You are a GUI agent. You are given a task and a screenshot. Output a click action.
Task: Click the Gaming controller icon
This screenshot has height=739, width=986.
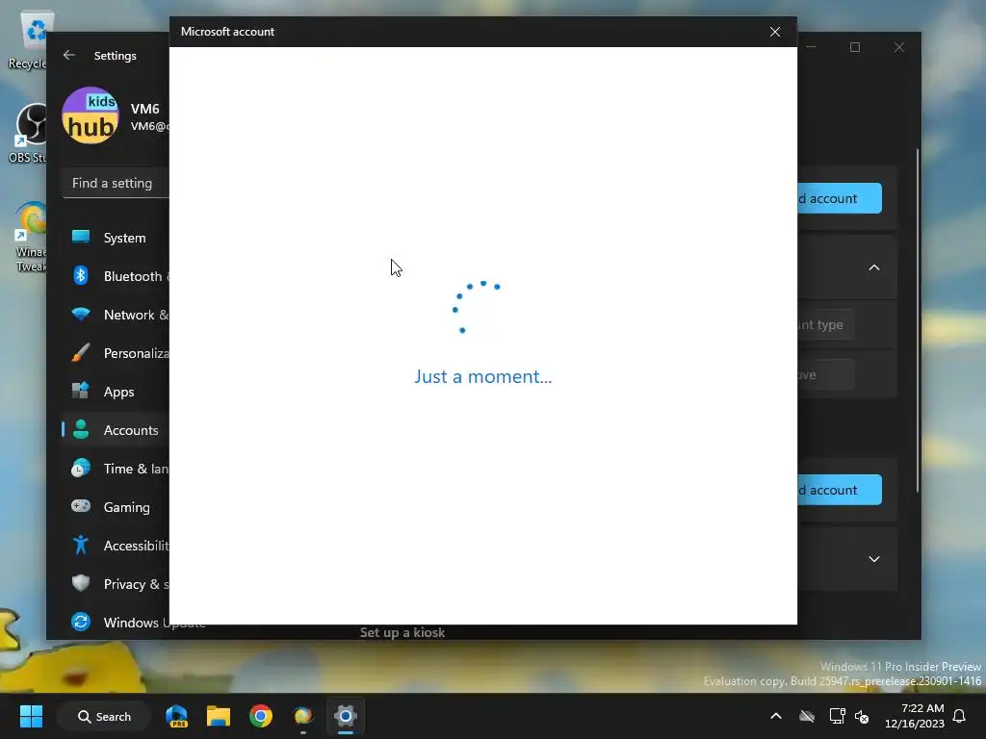(81, 506)
